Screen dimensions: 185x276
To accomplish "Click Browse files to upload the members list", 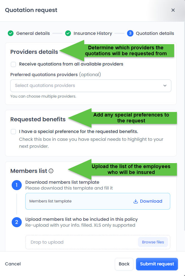I will coord(153,242).
